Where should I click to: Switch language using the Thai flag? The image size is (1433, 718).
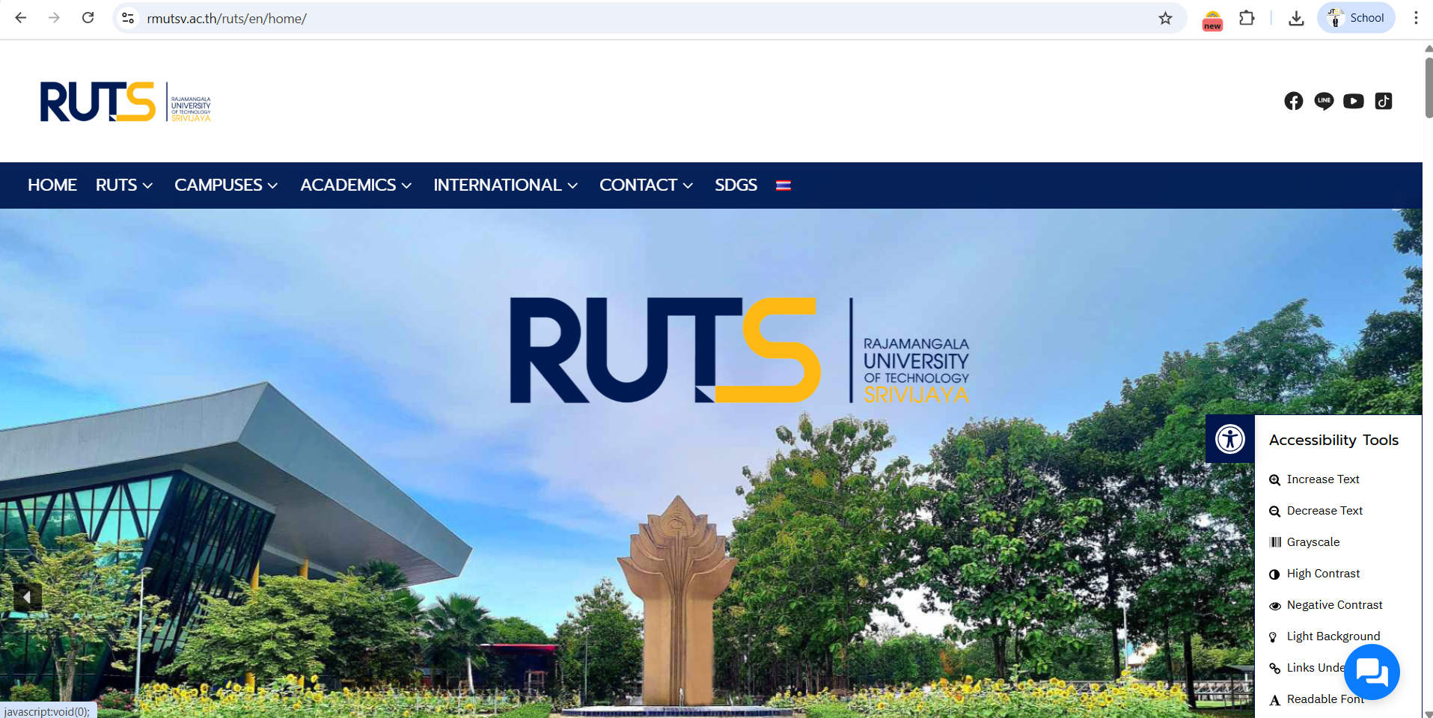[x=784, y=185]
